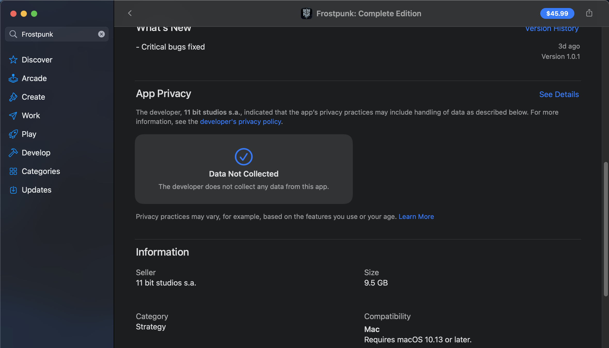Click the Frostpunk app icon in title bar
The width and height of the screenshot is (609, 348).
tap(307, 13)
